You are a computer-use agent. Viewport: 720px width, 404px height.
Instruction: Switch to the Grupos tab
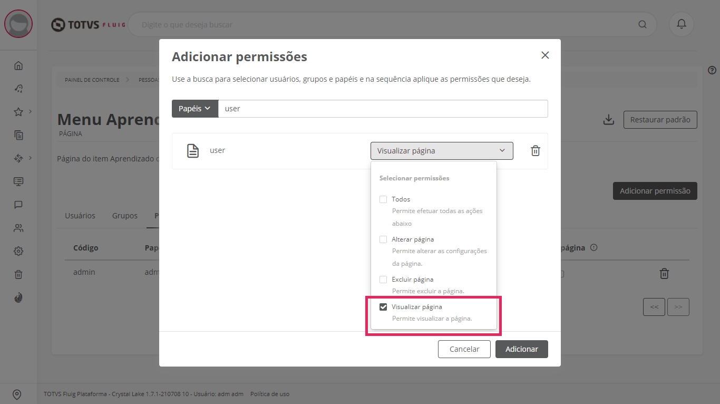coord(124,216)
